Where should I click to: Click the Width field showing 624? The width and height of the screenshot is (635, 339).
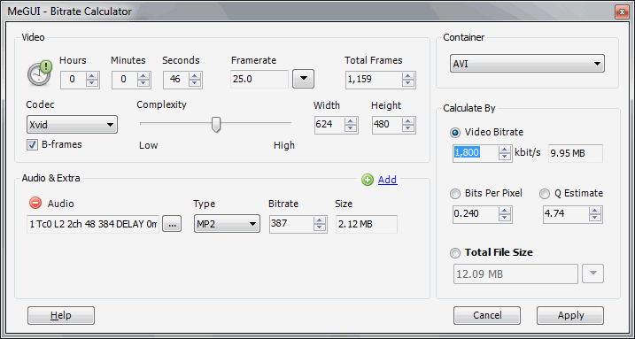[329, 125]
